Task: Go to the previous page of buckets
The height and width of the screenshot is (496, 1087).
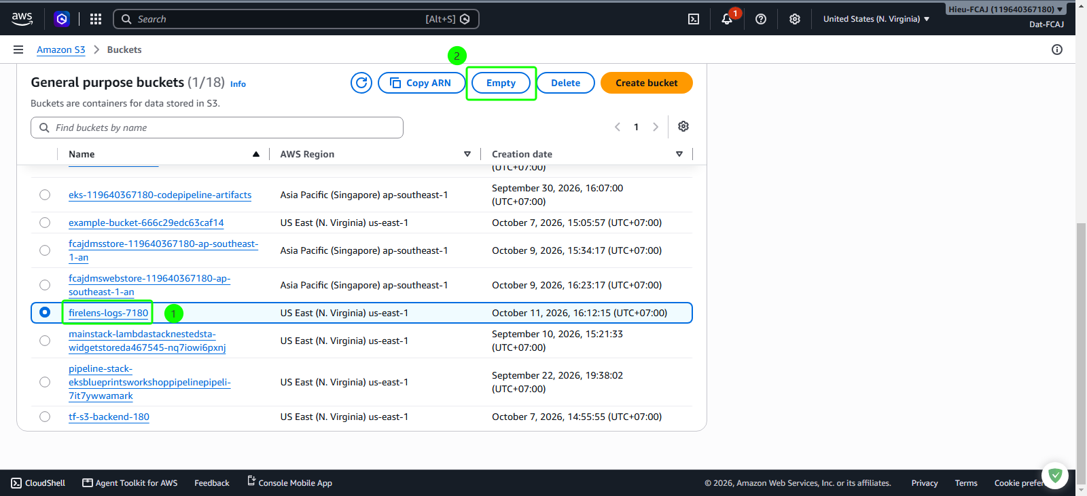Action: pyautogui.click(x=618, y=127)
